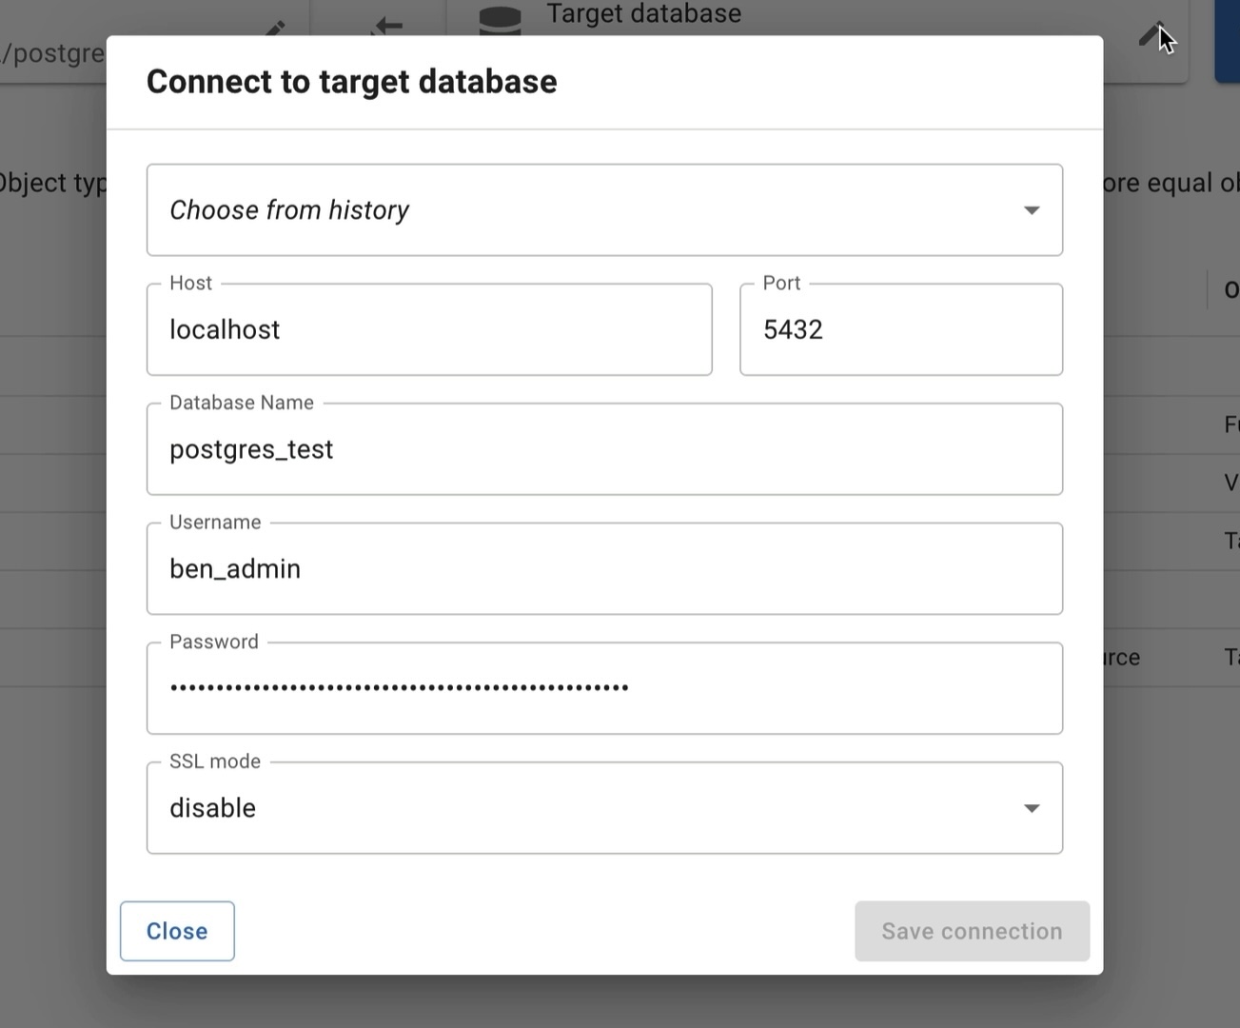Click the database cylinder icon beside Target database

pos(500,20)
